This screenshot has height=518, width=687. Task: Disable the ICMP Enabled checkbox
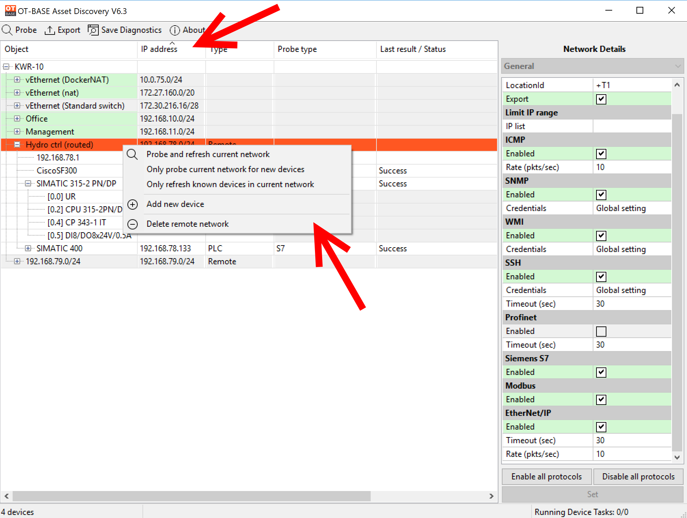[601, 154]
